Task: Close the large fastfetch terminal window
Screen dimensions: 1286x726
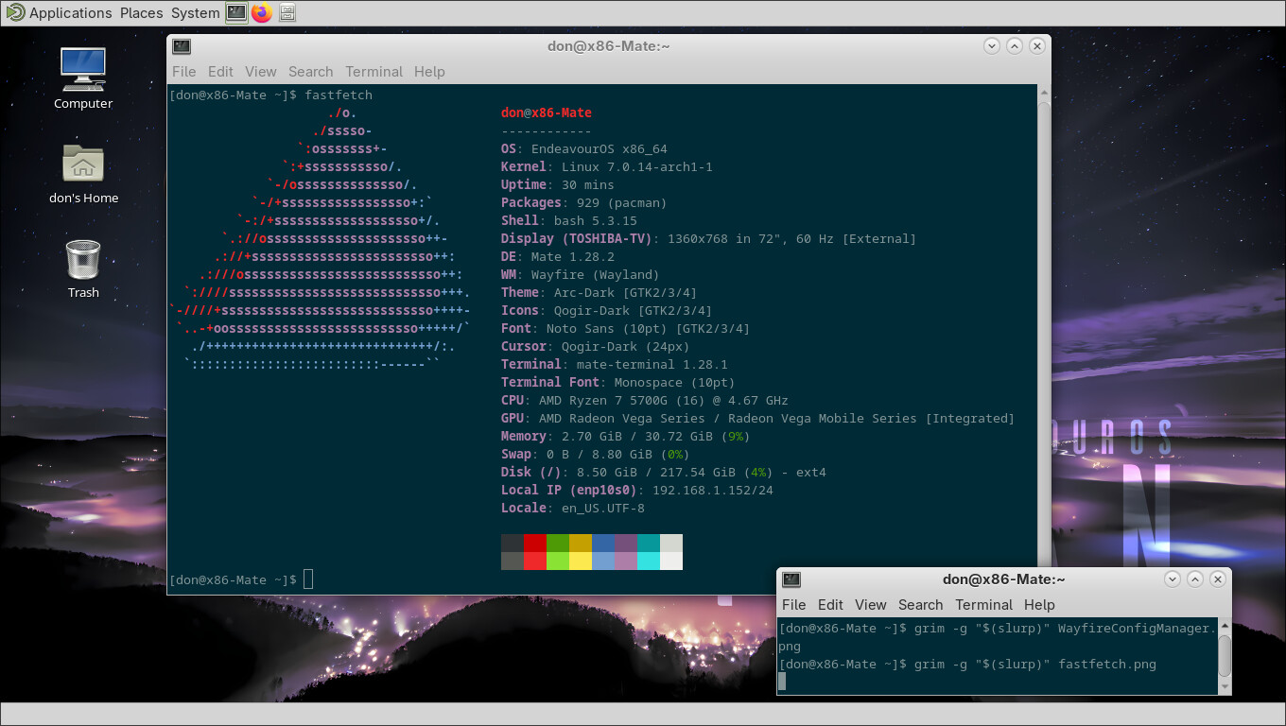Action: (x=1037, y=45)
